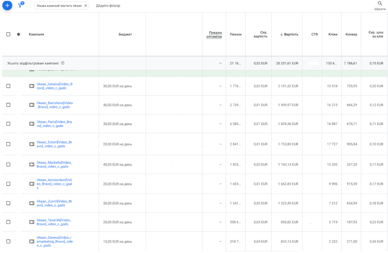388x253 pixels.
Task: Click the Кампанія column header
Action: tap(36, 34)
